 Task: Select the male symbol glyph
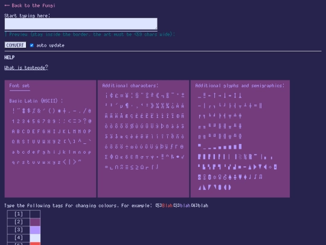(225, 177)
